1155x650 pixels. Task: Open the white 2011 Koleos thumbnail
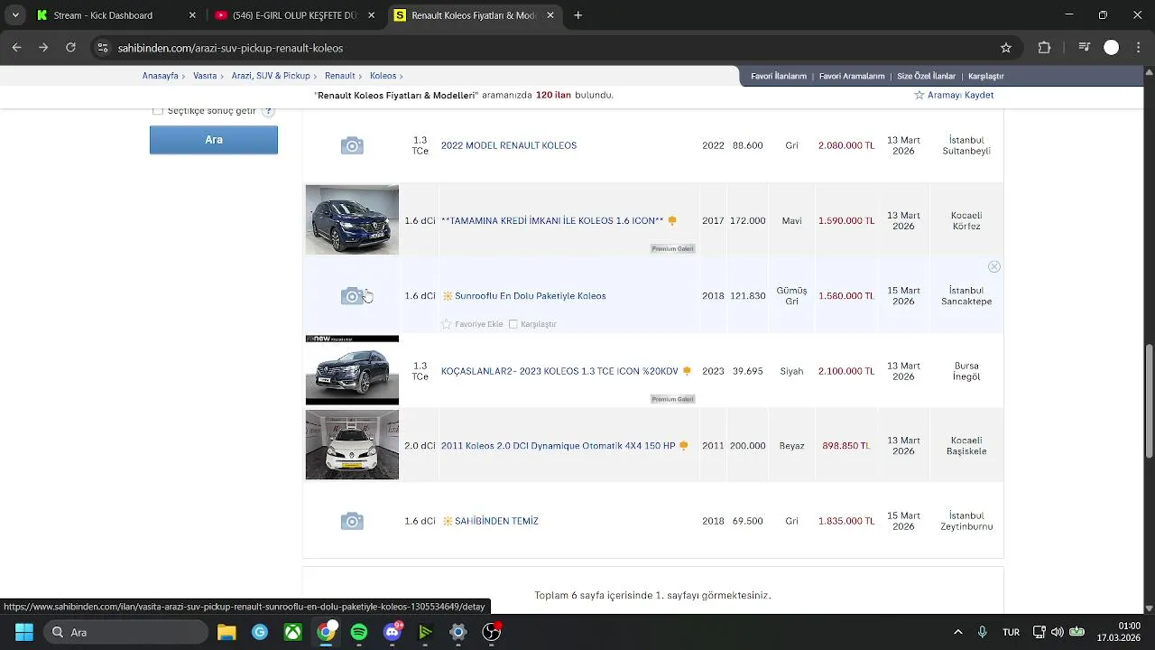[x=352, y=445]
